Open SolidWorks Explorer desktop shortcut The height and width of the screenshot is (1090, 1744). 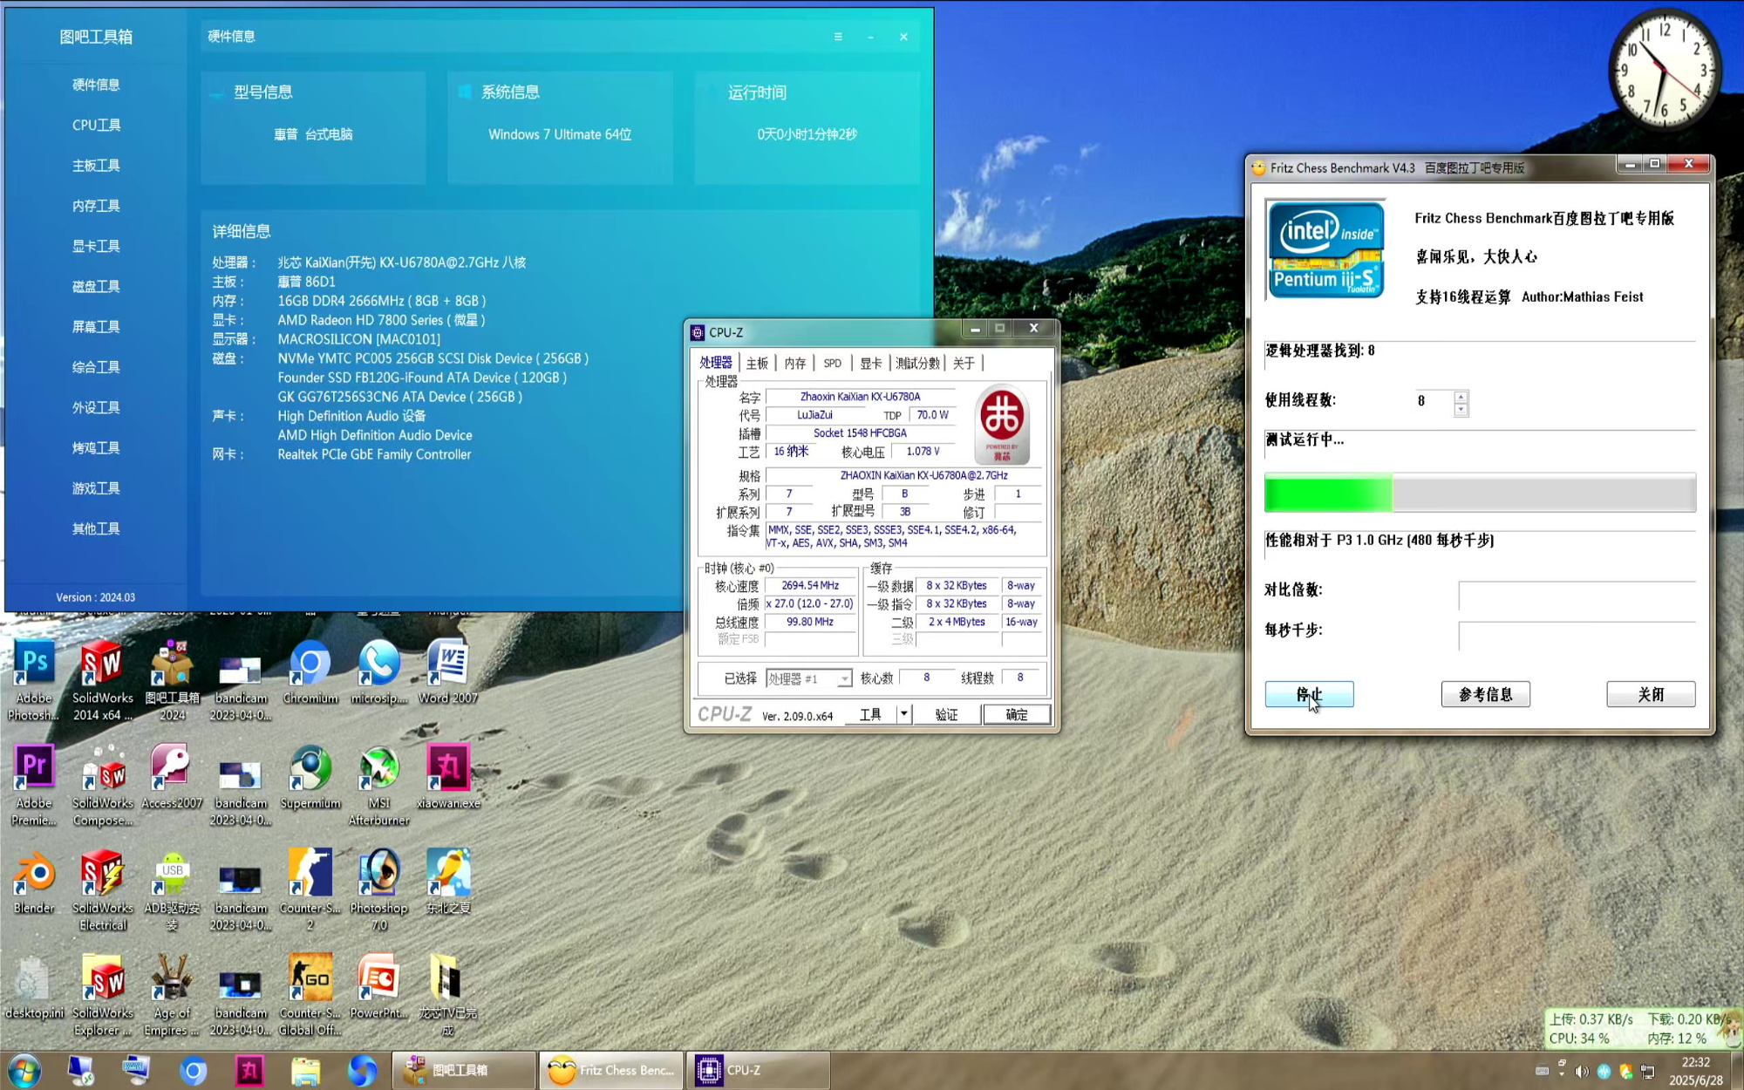click(x=102, y=995)
